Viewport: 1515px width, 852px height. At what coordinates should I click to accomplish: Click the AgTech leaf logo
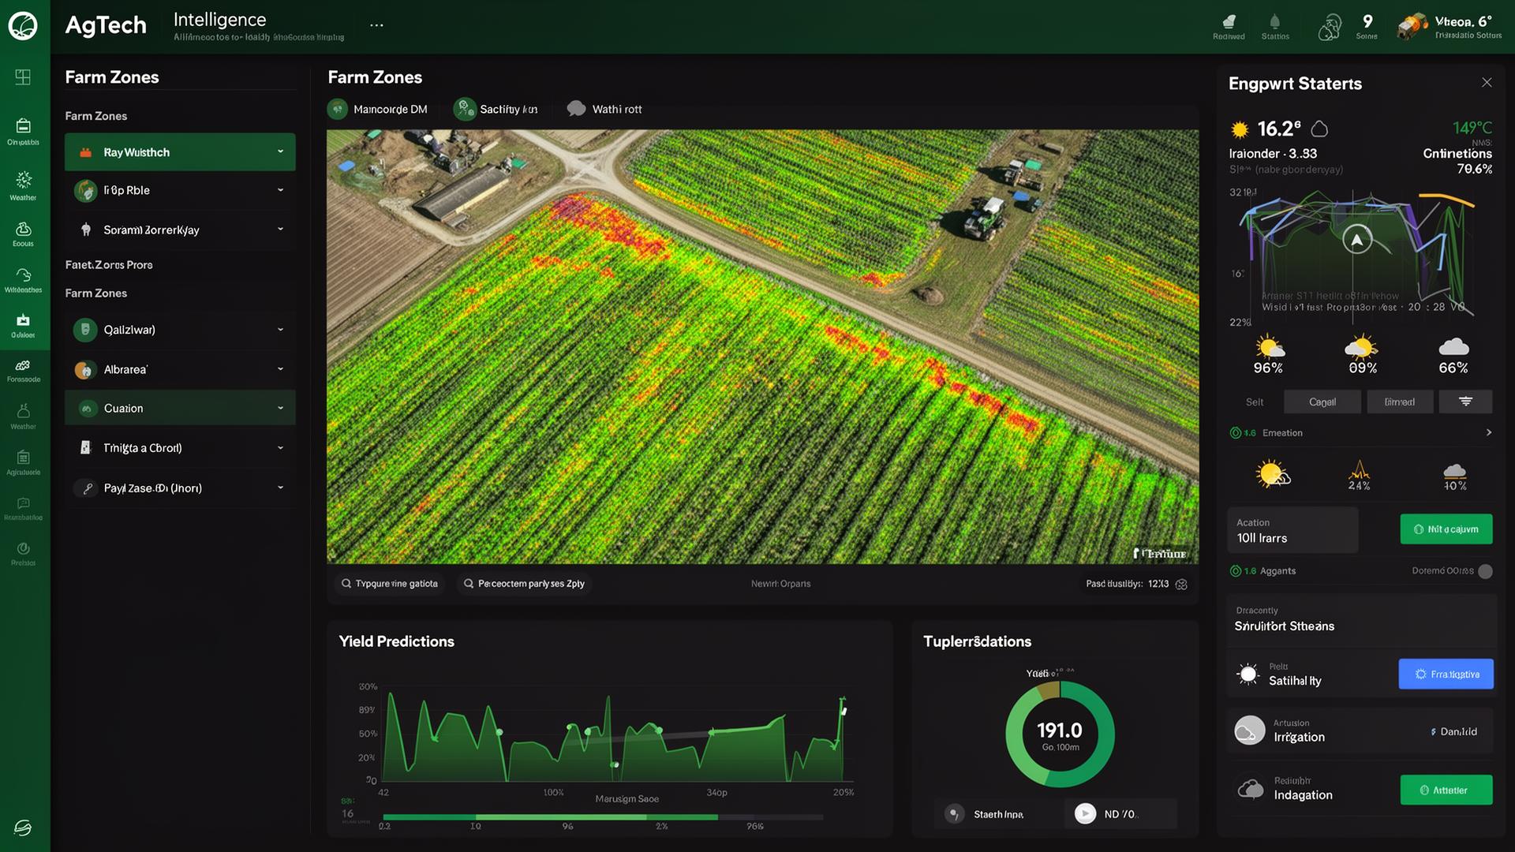pos(24,25)
